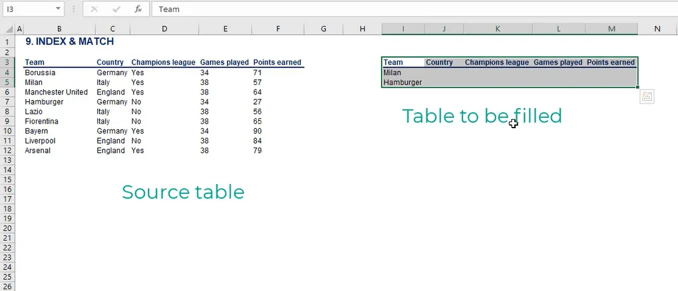Select column D header
The image size is (678, 291).
(164, 29)
